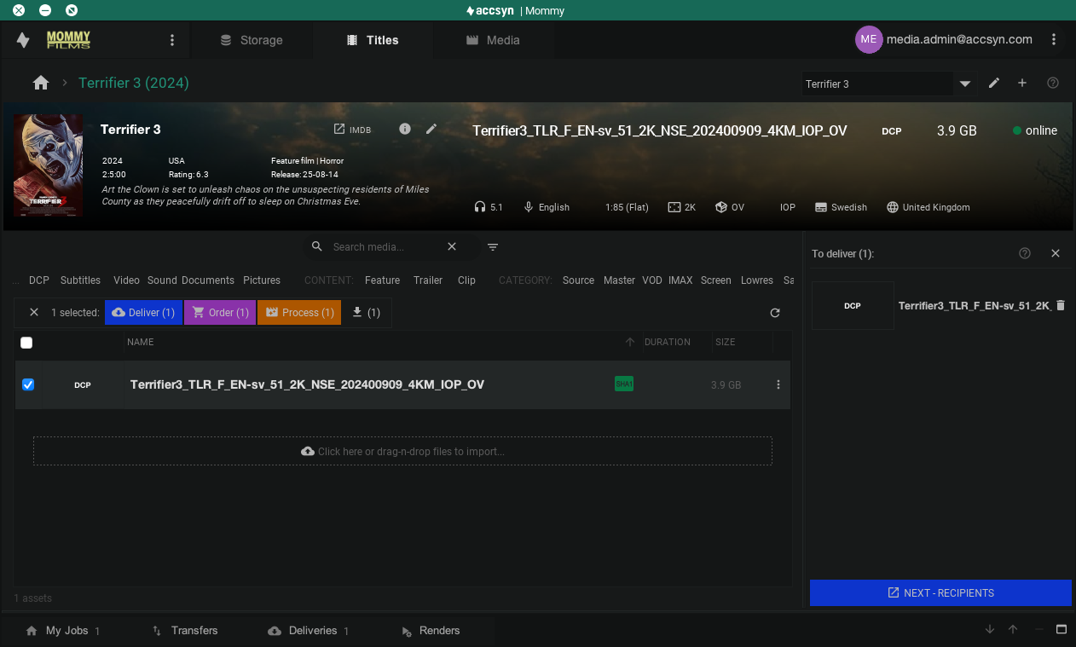
Task: Switch to the Storage tab
Action: (x=252, y=40)
